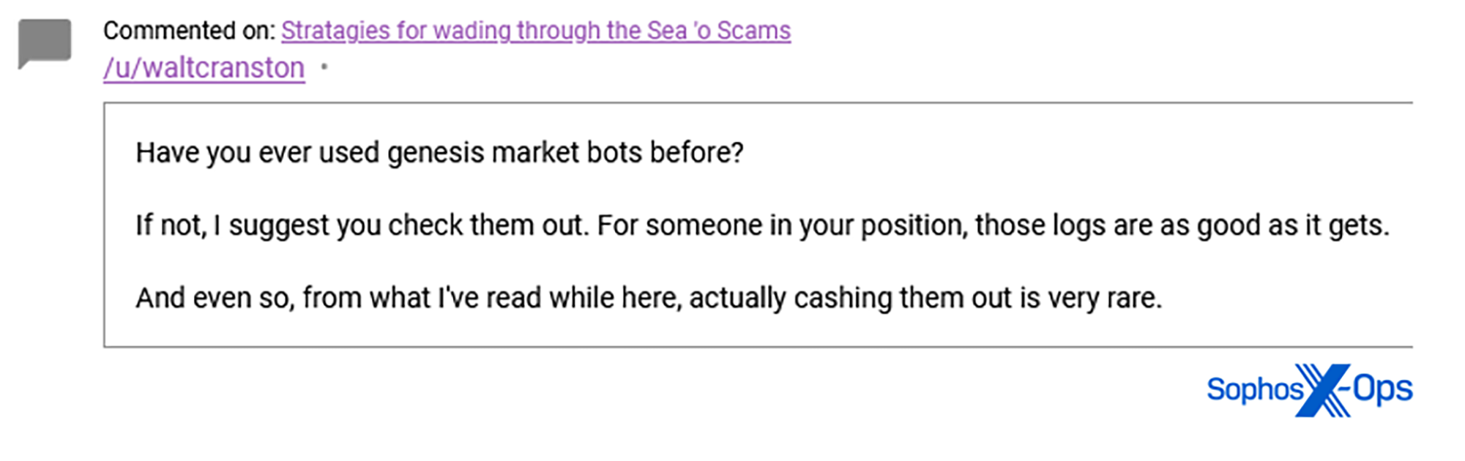Click the "If not, I suggest" sentence
The image size is (1465, 461).
pos(761,225)
